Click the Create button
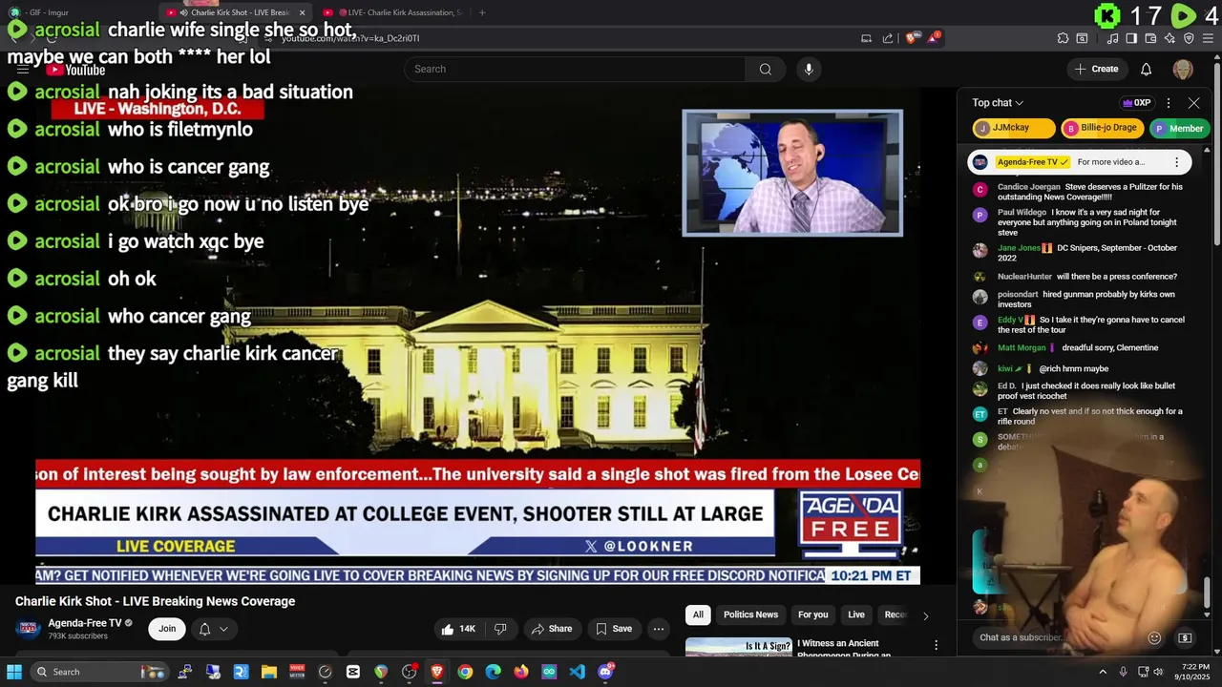The width and height of the screenshot is (1222, 687). coord(1096,69)
